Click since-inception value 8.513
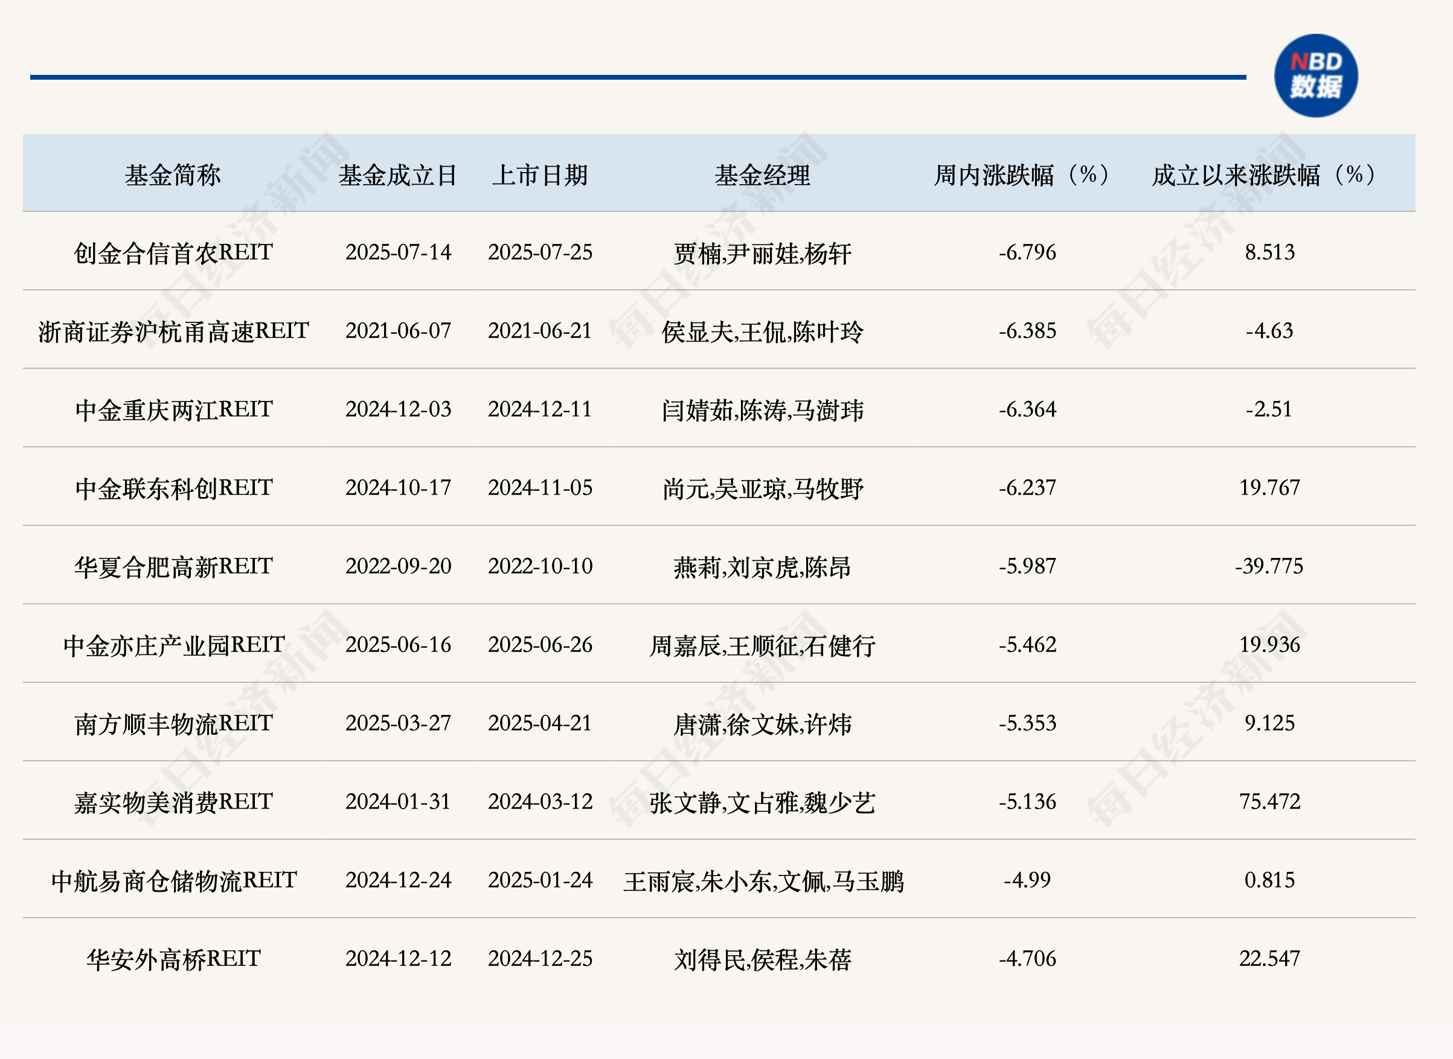Viewport: 1453px width, 1059px height. [1269, 252]
